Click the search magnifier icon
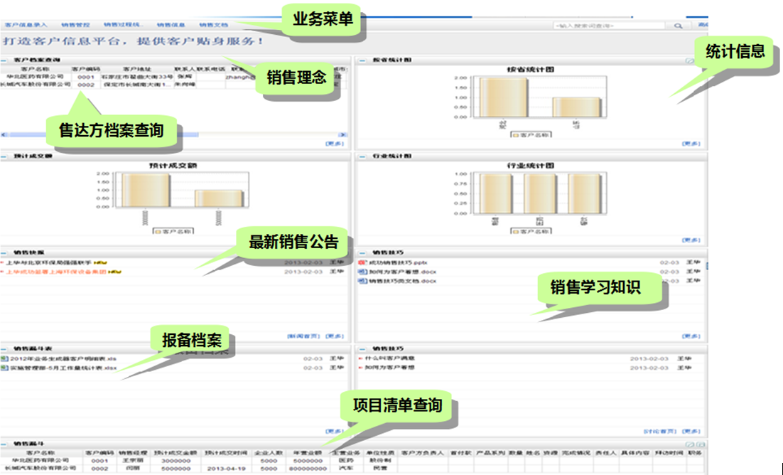783x475 pixels. click(679, 26)
